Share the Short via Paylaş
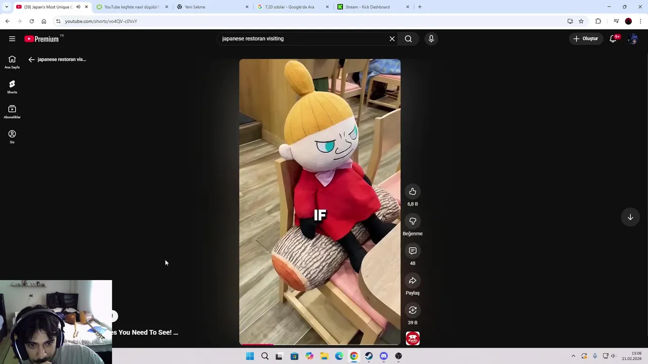Viewport: 648px width, 364px height. tap(413, 281)
